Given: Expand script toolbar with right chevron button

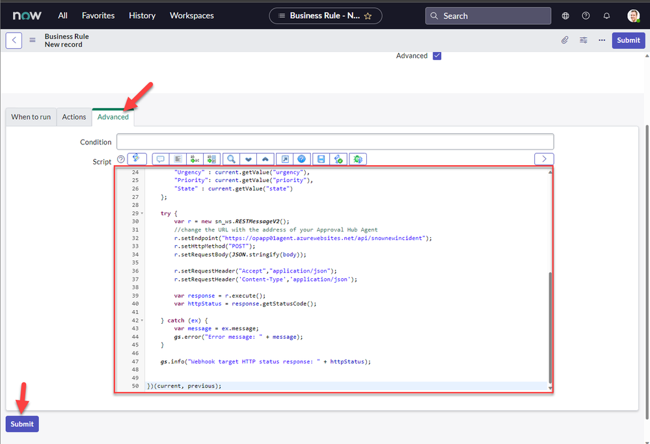Looking at the screenshot, I should [544, 159].
